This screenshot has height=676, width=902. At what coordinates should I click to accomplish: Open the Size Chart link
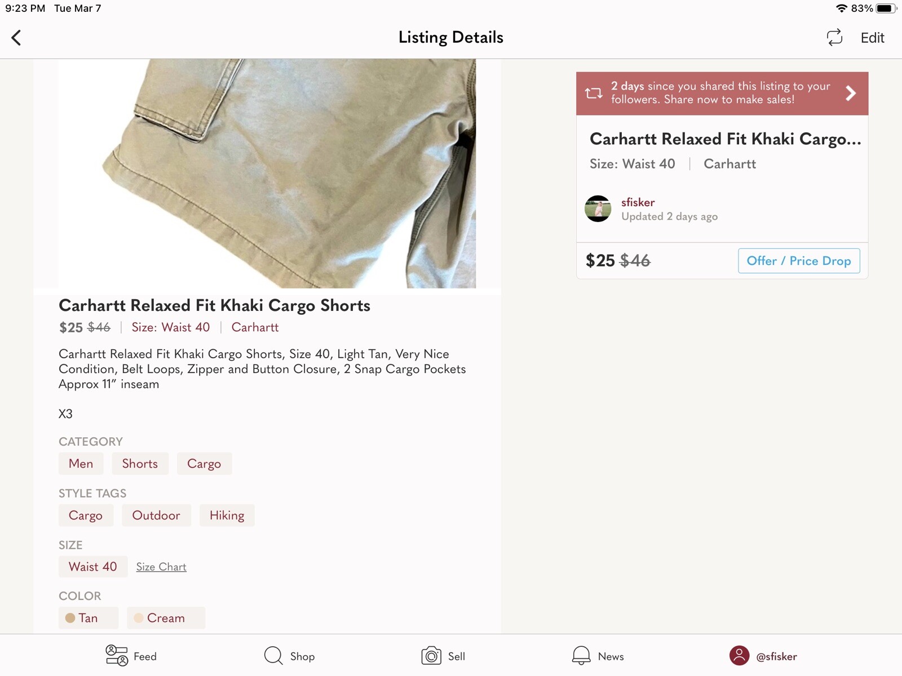161,567
